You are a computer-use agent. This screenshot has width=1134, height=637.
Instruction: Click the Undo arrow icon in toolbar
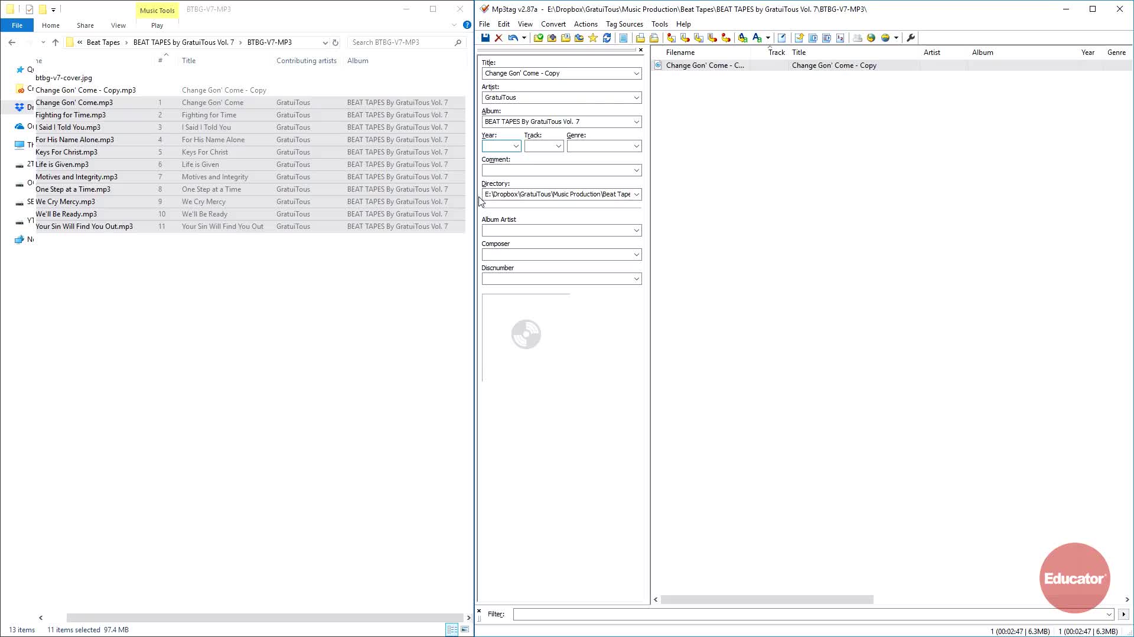[x=513, y=38]
